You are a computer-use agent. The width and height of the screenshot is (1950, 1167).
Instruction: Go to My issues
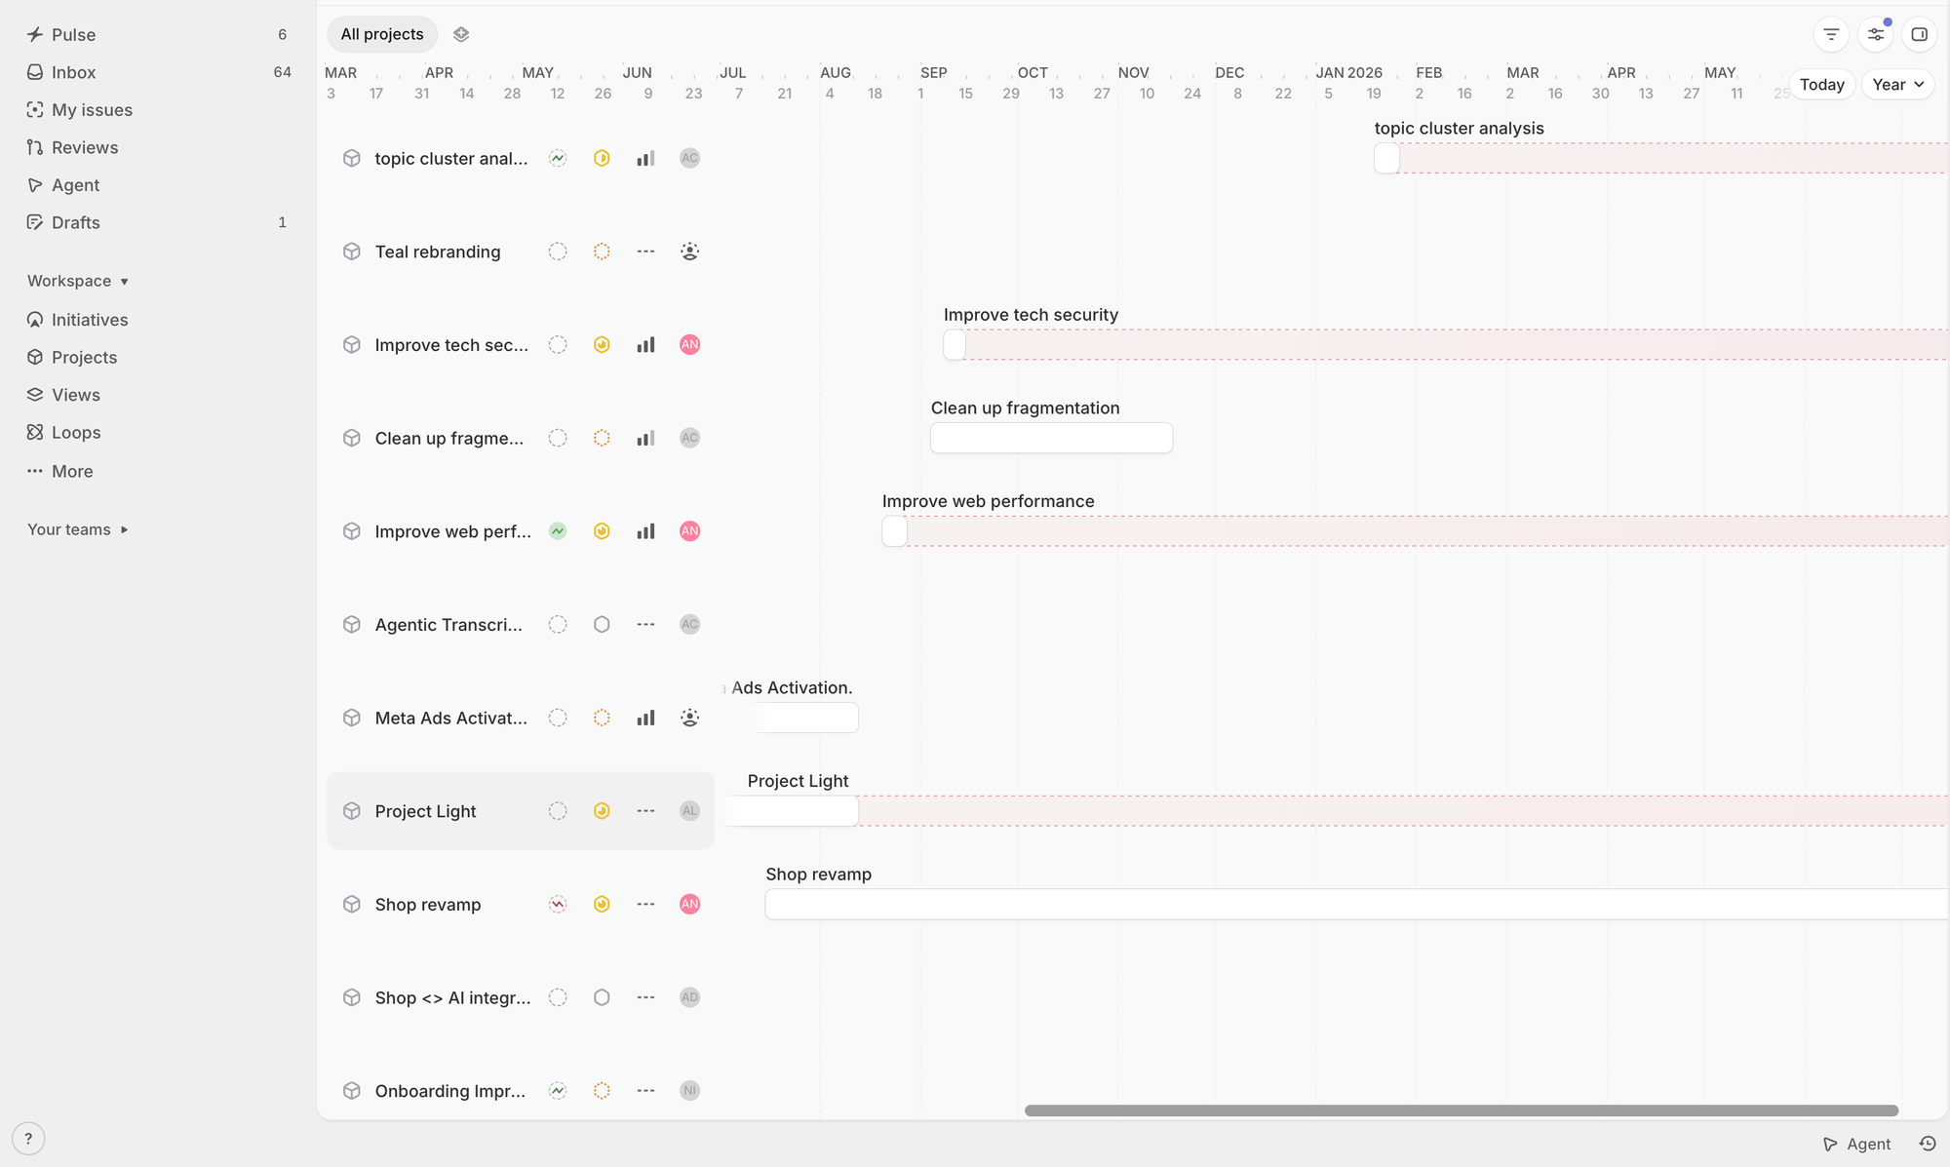[x=158, y=110]
